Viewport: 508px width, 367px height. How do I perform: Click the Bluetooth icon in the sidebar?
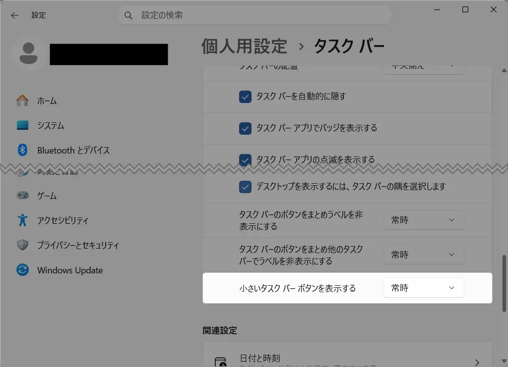(22, 150)
